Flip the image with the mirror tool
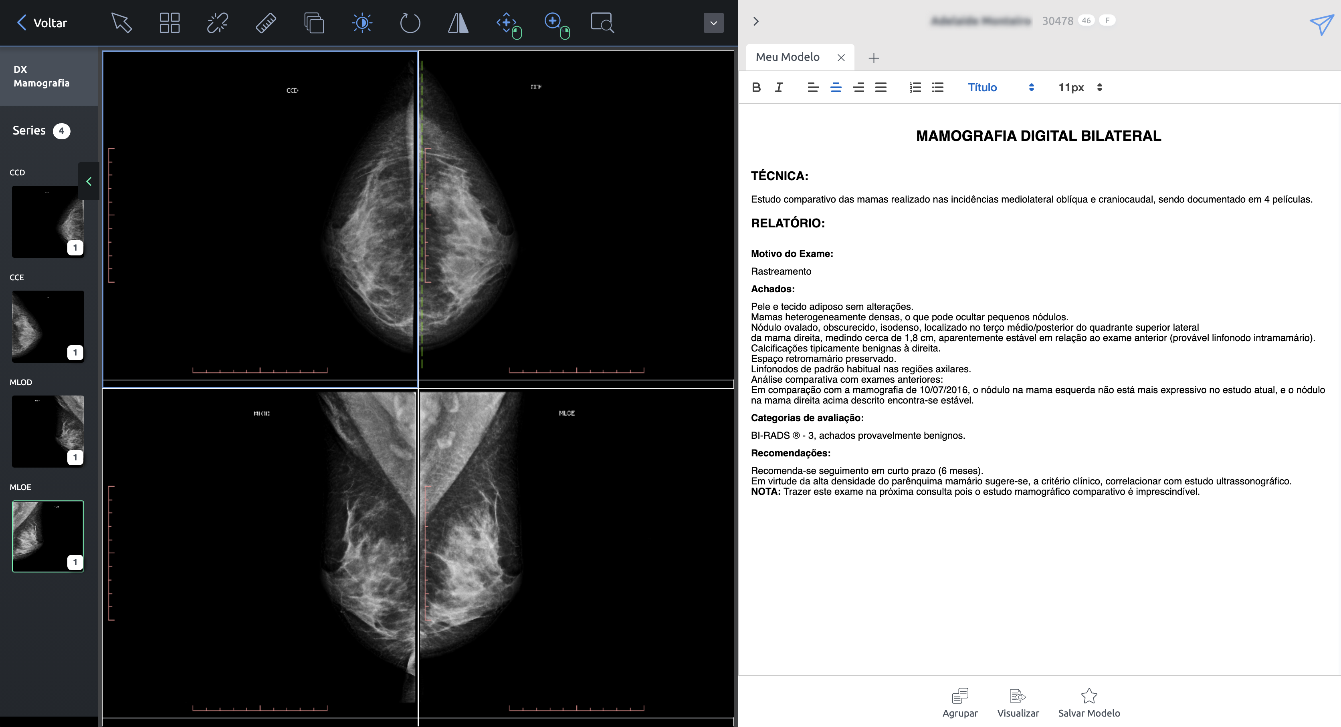This screenshot has height=727, width=1341. tap(458, 23)
